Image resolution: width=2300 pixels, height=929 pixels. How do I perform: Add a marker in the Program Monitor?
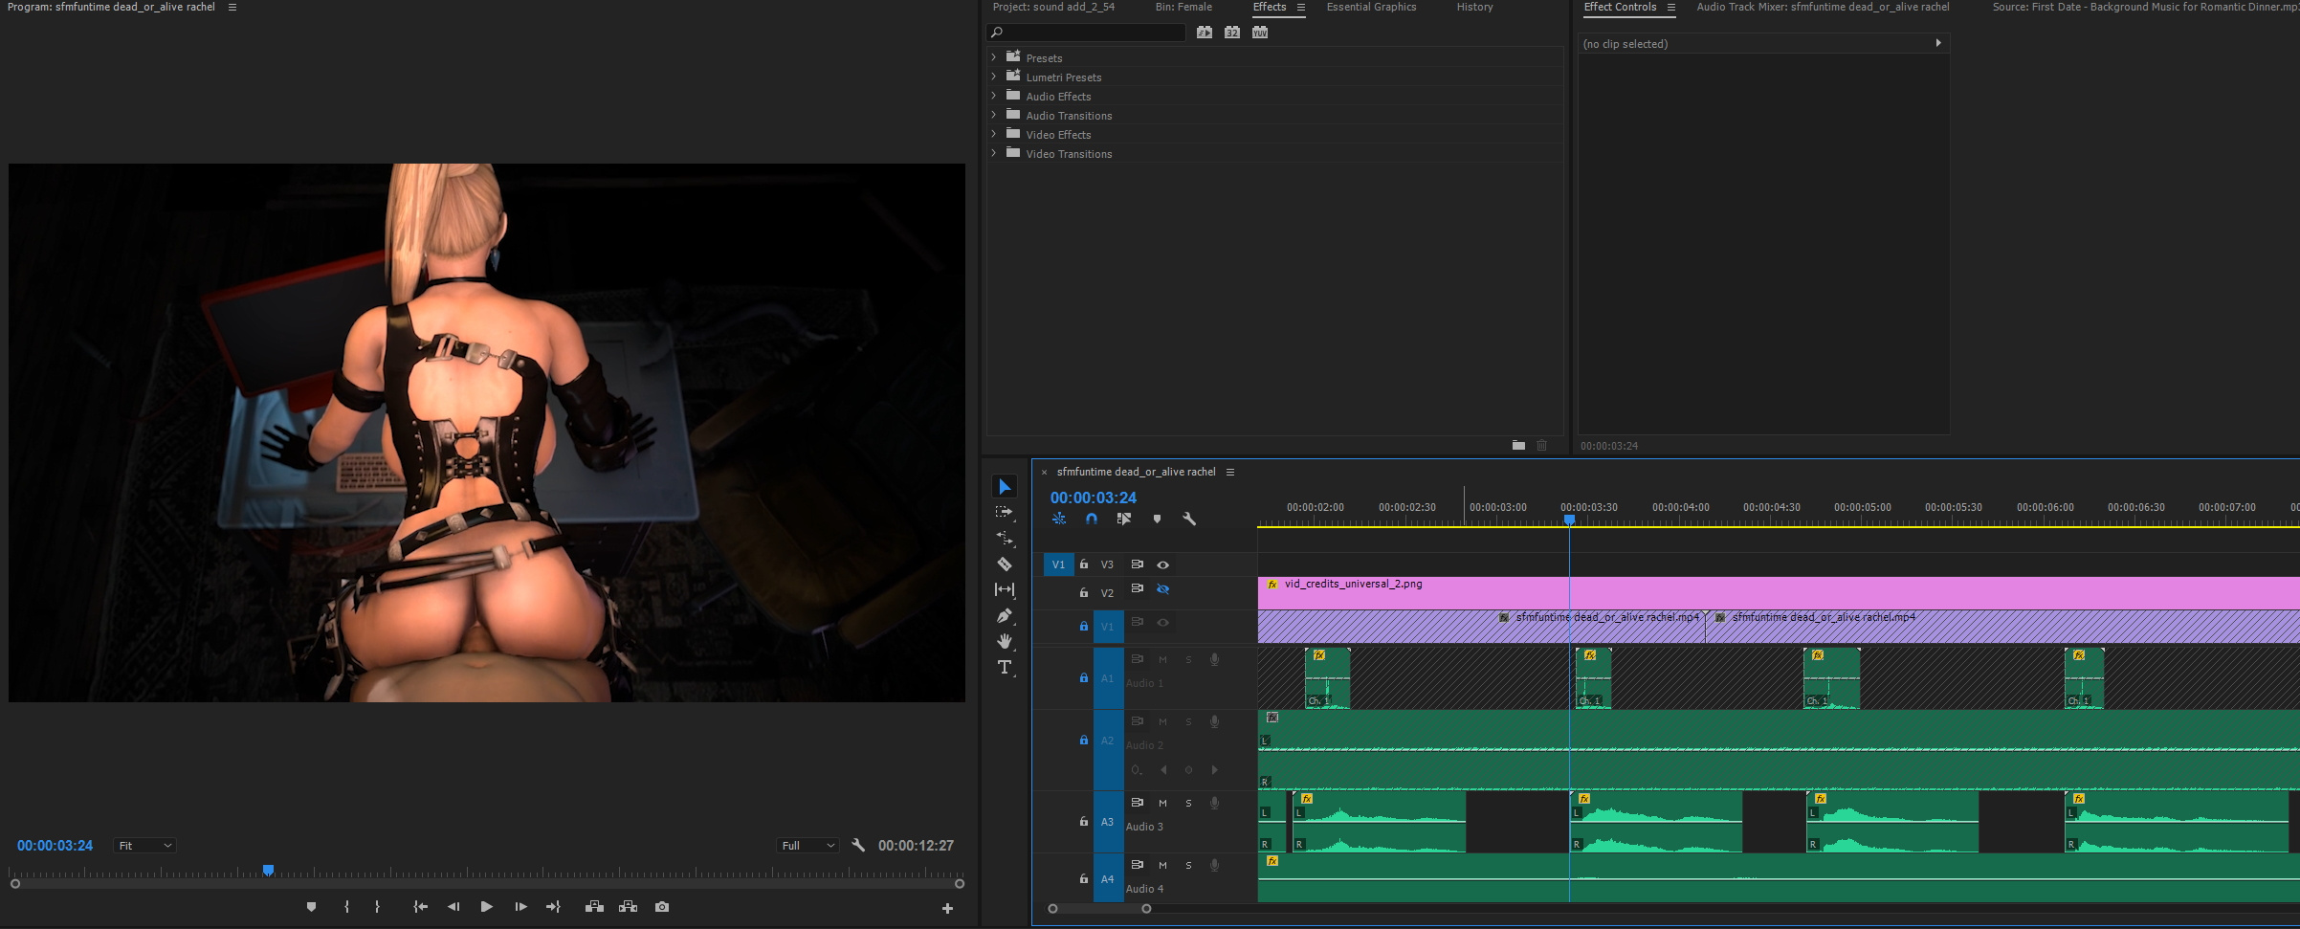pos(311,907)
